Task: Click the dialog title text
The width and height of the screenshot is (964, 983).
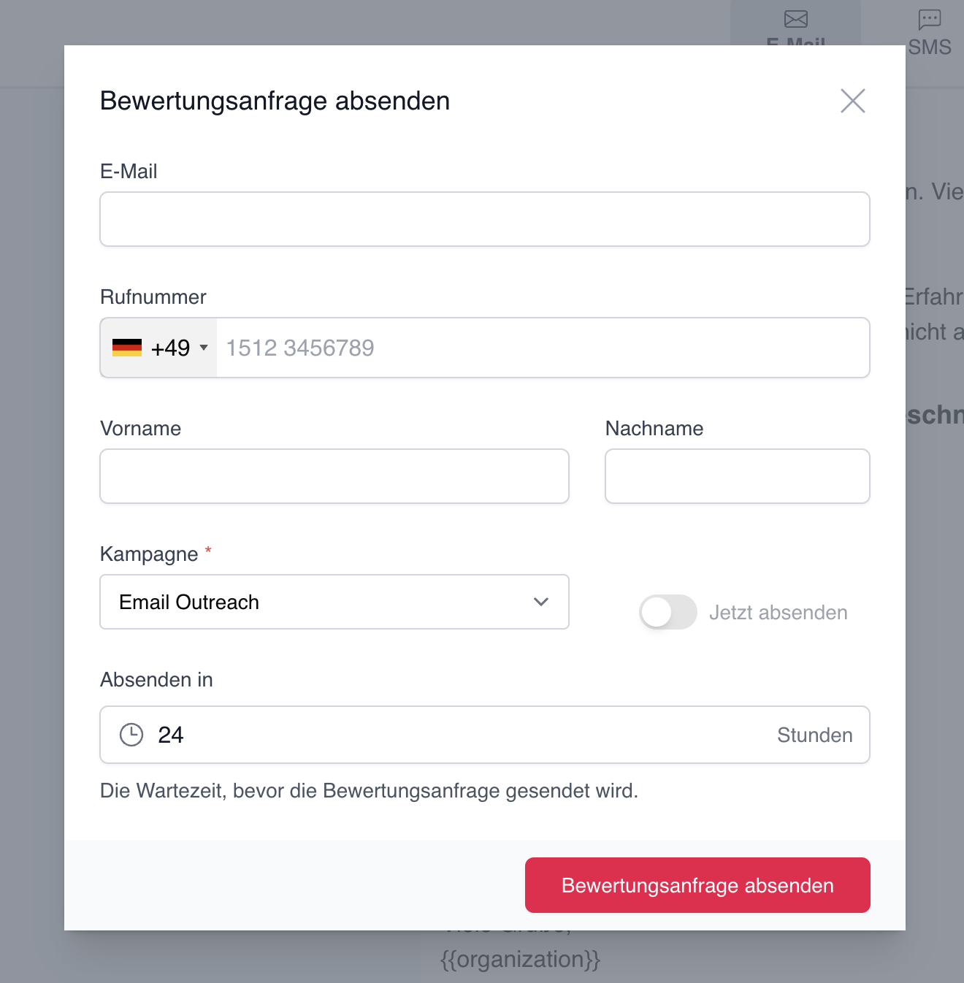Action: [x=275, y=101]
